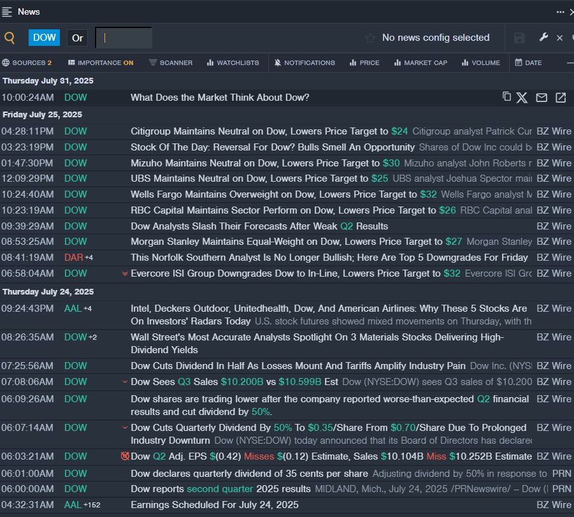
Task: Open top story in a new window
Action: (x=561, y=98)
